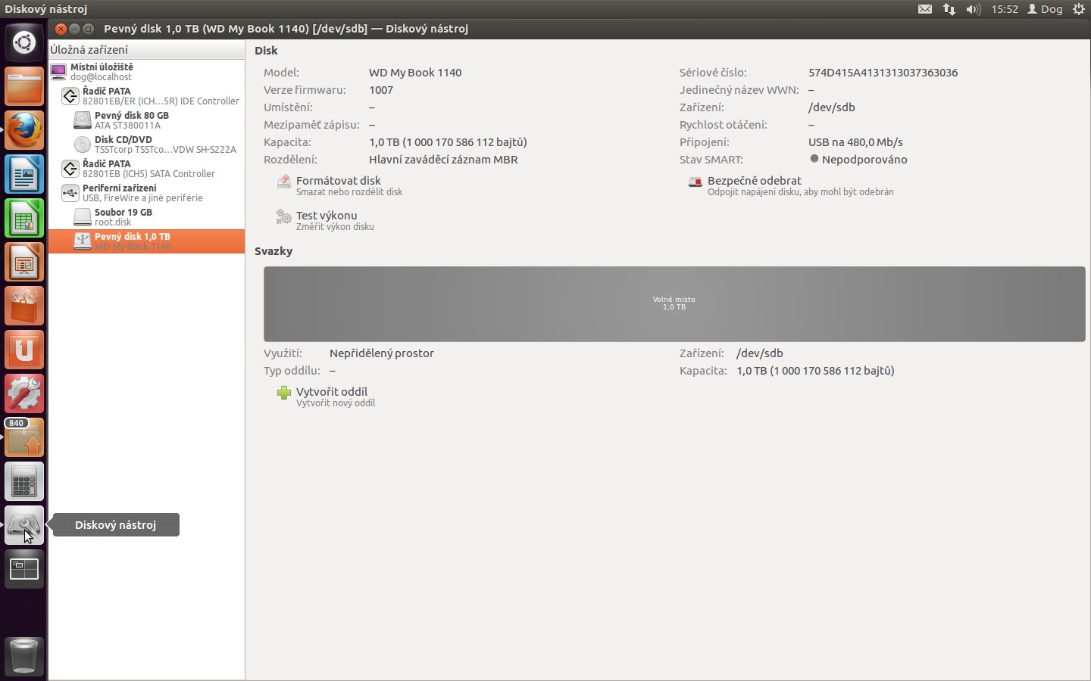The height and width of the screenshot is (681, 1091).
Task: Click the Nepodporováno SMART status text
Action: pyautogui.click(x=864, y=160)
